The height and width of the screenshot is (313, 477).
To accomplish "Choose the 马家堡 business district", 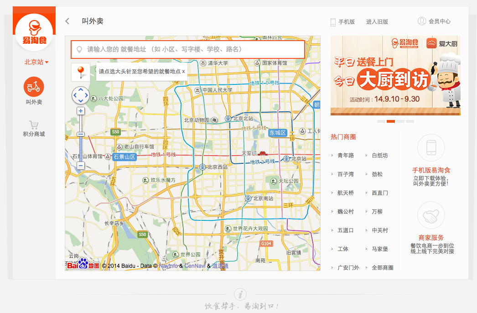I will pos(380,249).
